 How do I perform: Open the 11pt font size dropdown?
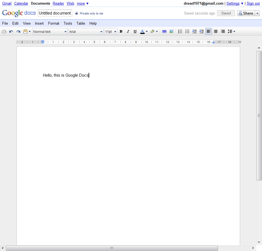pyautogui.click(x=110, y=31)
